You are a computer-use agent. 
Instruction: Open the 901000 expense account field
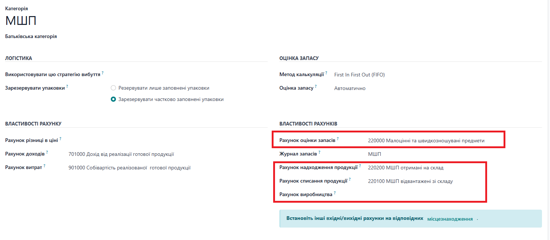[x=129, y=168]
